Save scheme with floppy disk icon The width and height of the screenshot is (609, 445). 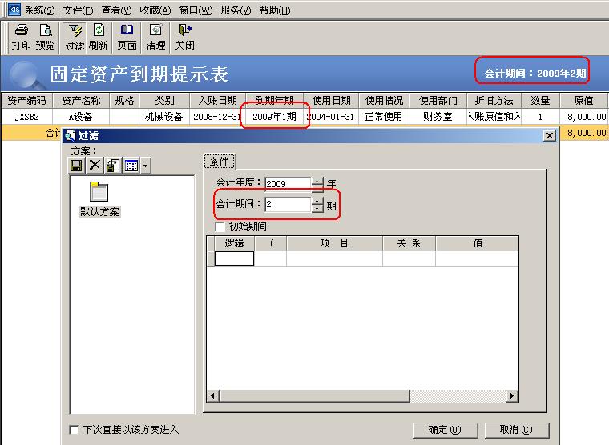coord(76,166)
